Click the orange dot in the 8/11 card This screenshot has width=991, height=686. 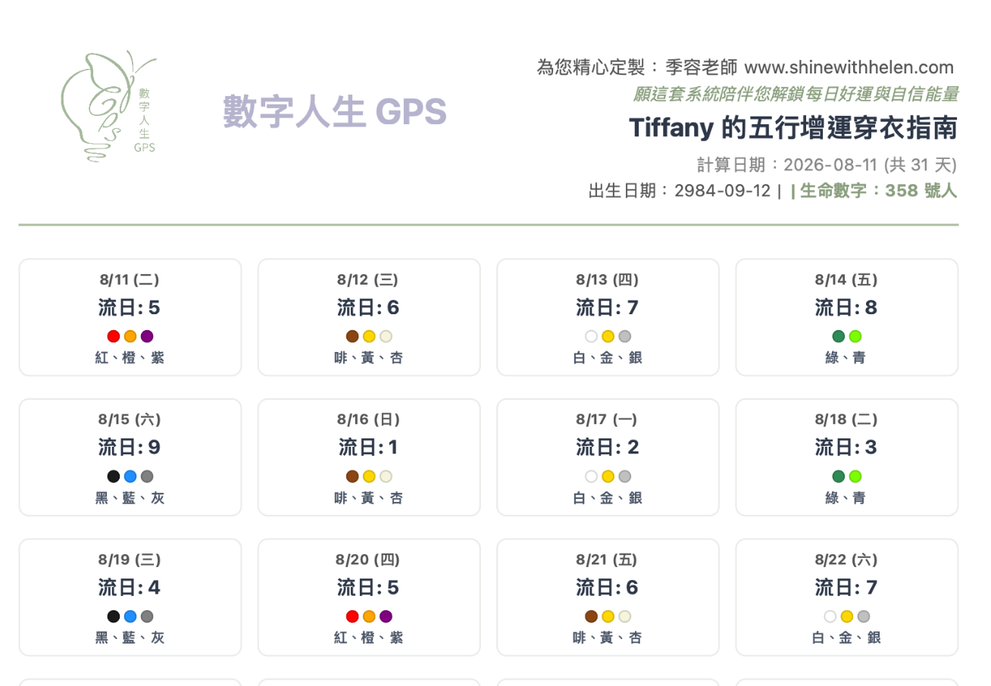tap(130, 336)
